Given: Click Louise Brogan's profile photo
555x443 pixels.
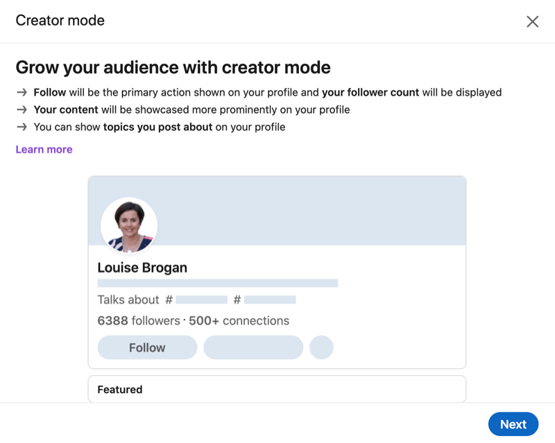Looking at the screenshot, I should (x=129, y=225).
